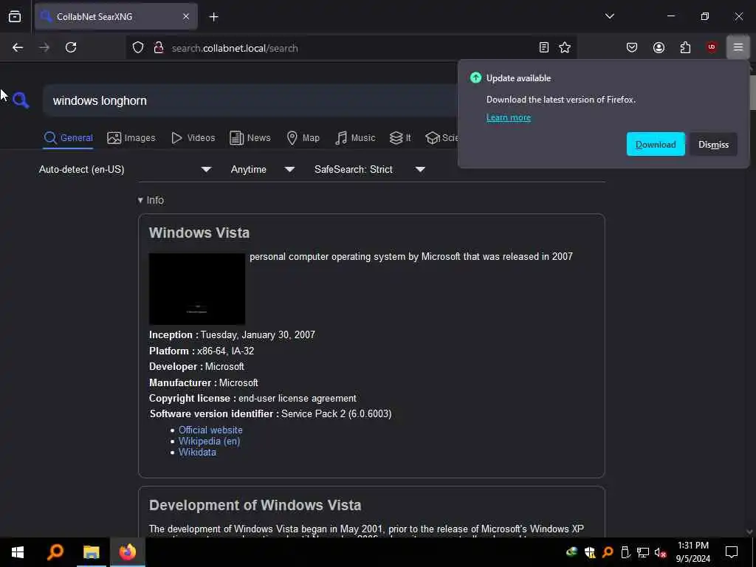Click the list all tabs chevron
The height and width of the screenshot is (567, 756).
[609, 16]
